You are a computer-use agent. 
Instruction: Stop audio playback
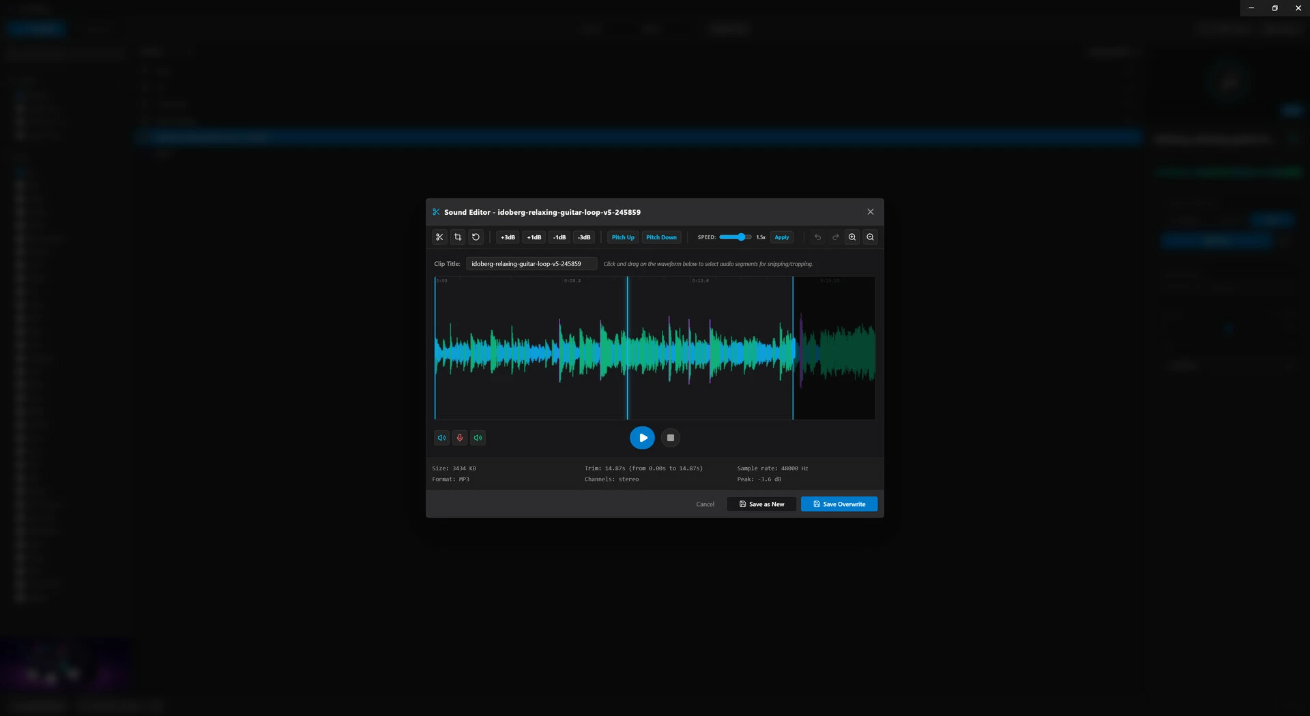[x=671, y=438]
